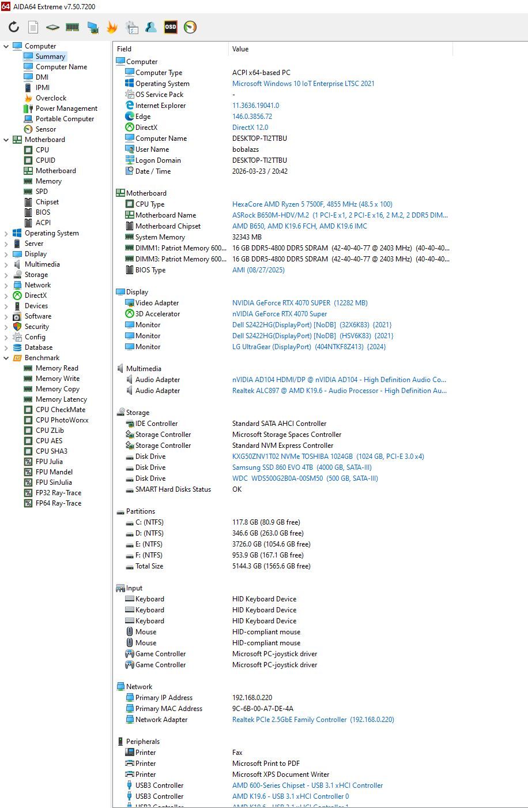Open FPU Julia benchmark
Image resolution: width=528 pixels, height=808 pixels.
[x=49, y=462]
